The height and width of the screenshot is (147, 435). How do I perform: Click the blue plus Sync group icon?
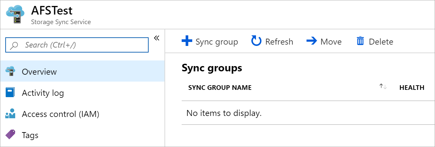187,42
